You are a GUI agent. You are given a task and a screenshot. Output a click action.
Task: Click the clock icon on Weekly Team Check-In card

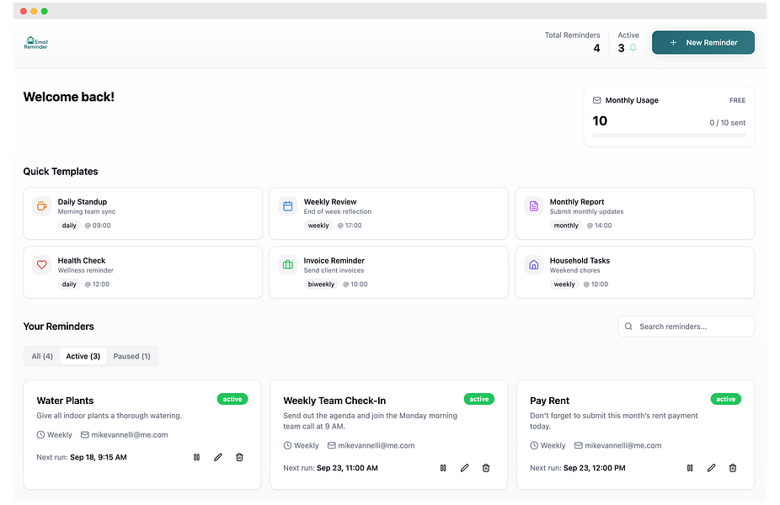pos(287,445)
